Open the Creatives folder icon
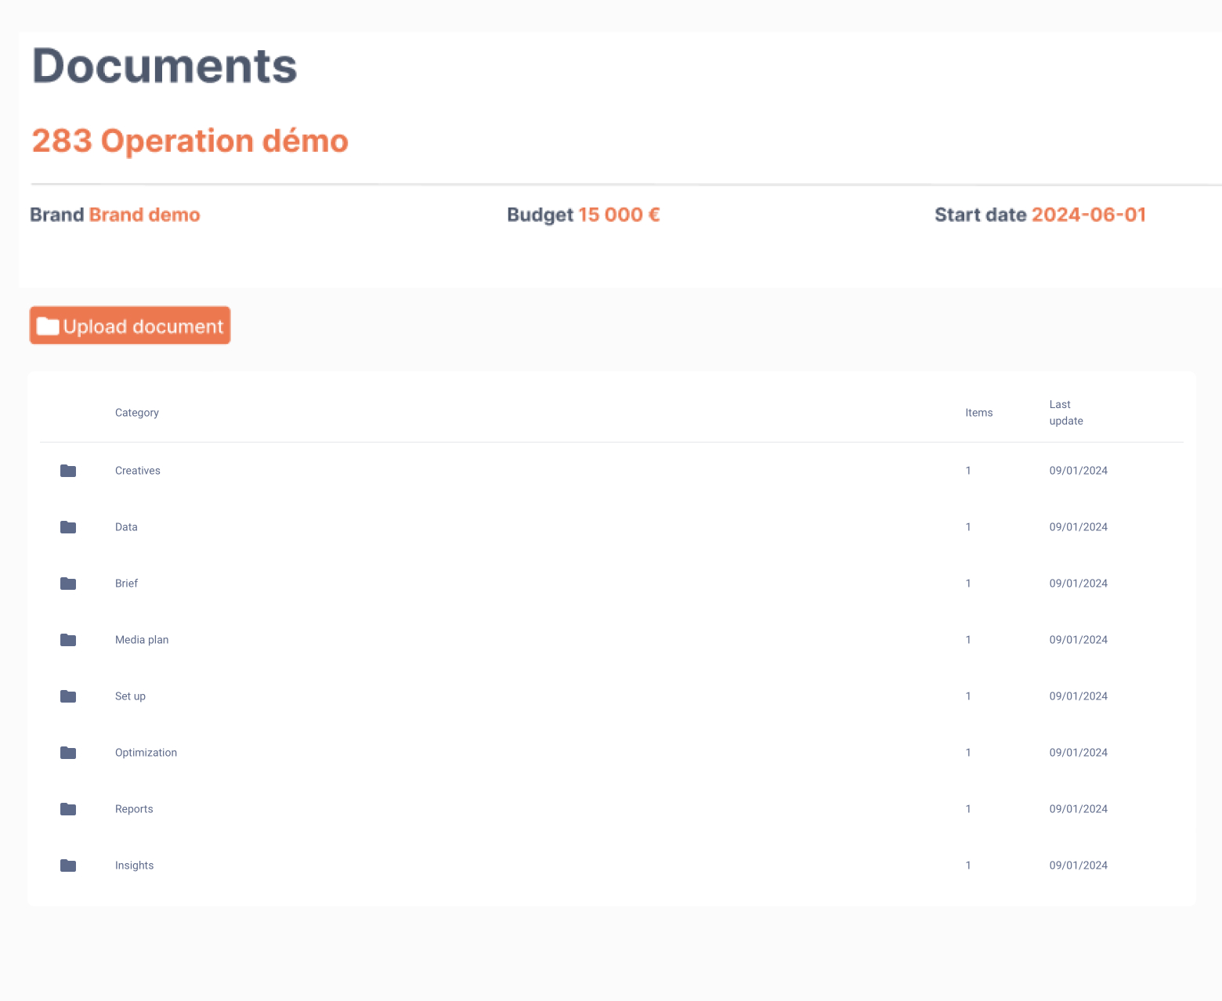 68,471
